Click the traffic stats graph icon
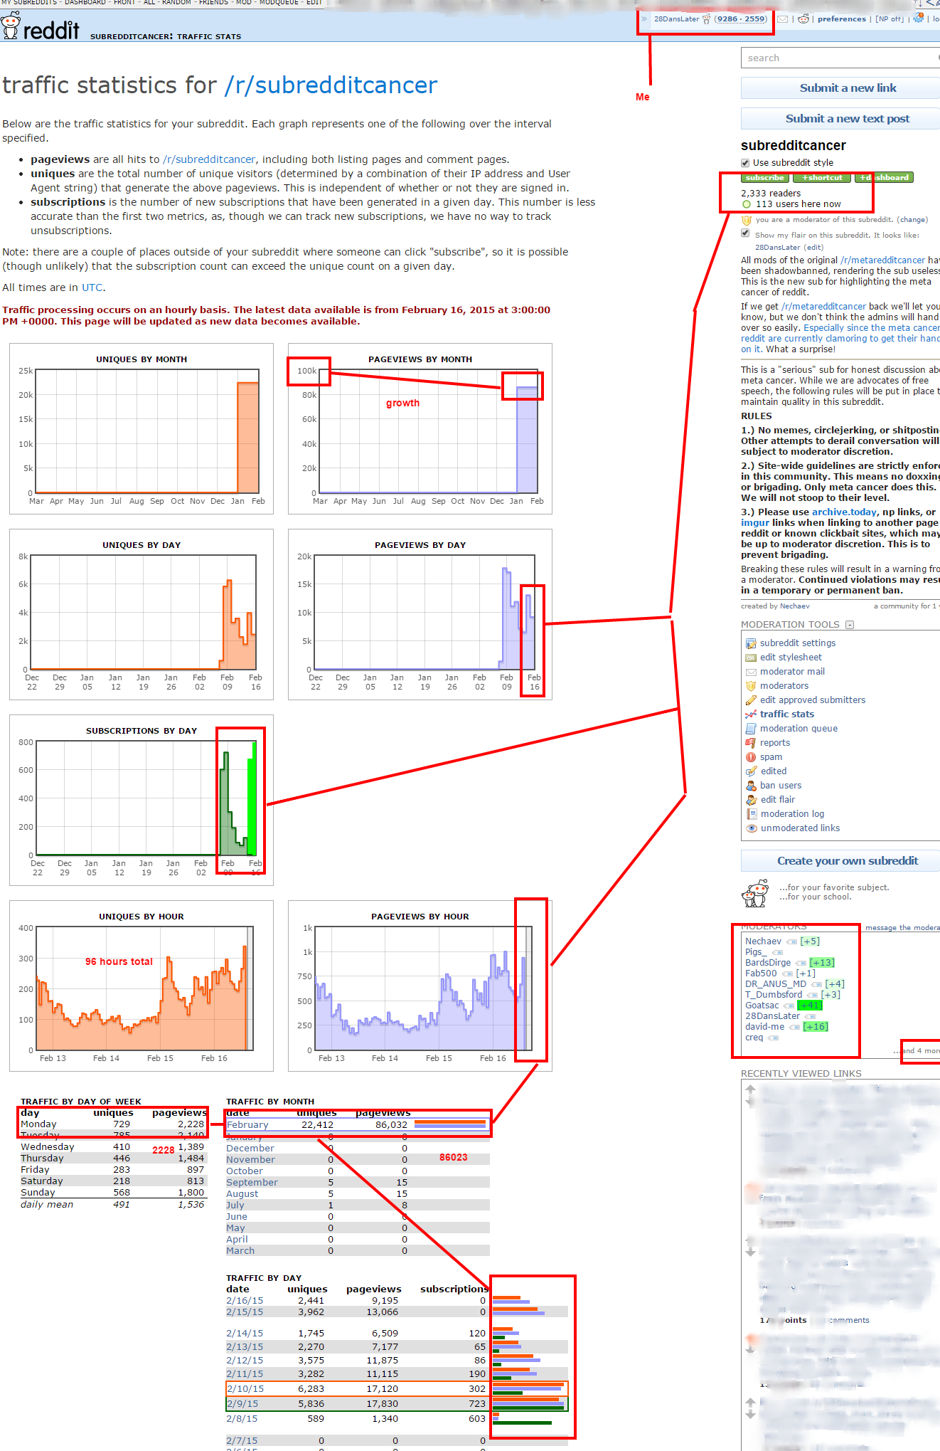Screen dimensions: 940x1451 pos(751,714)
